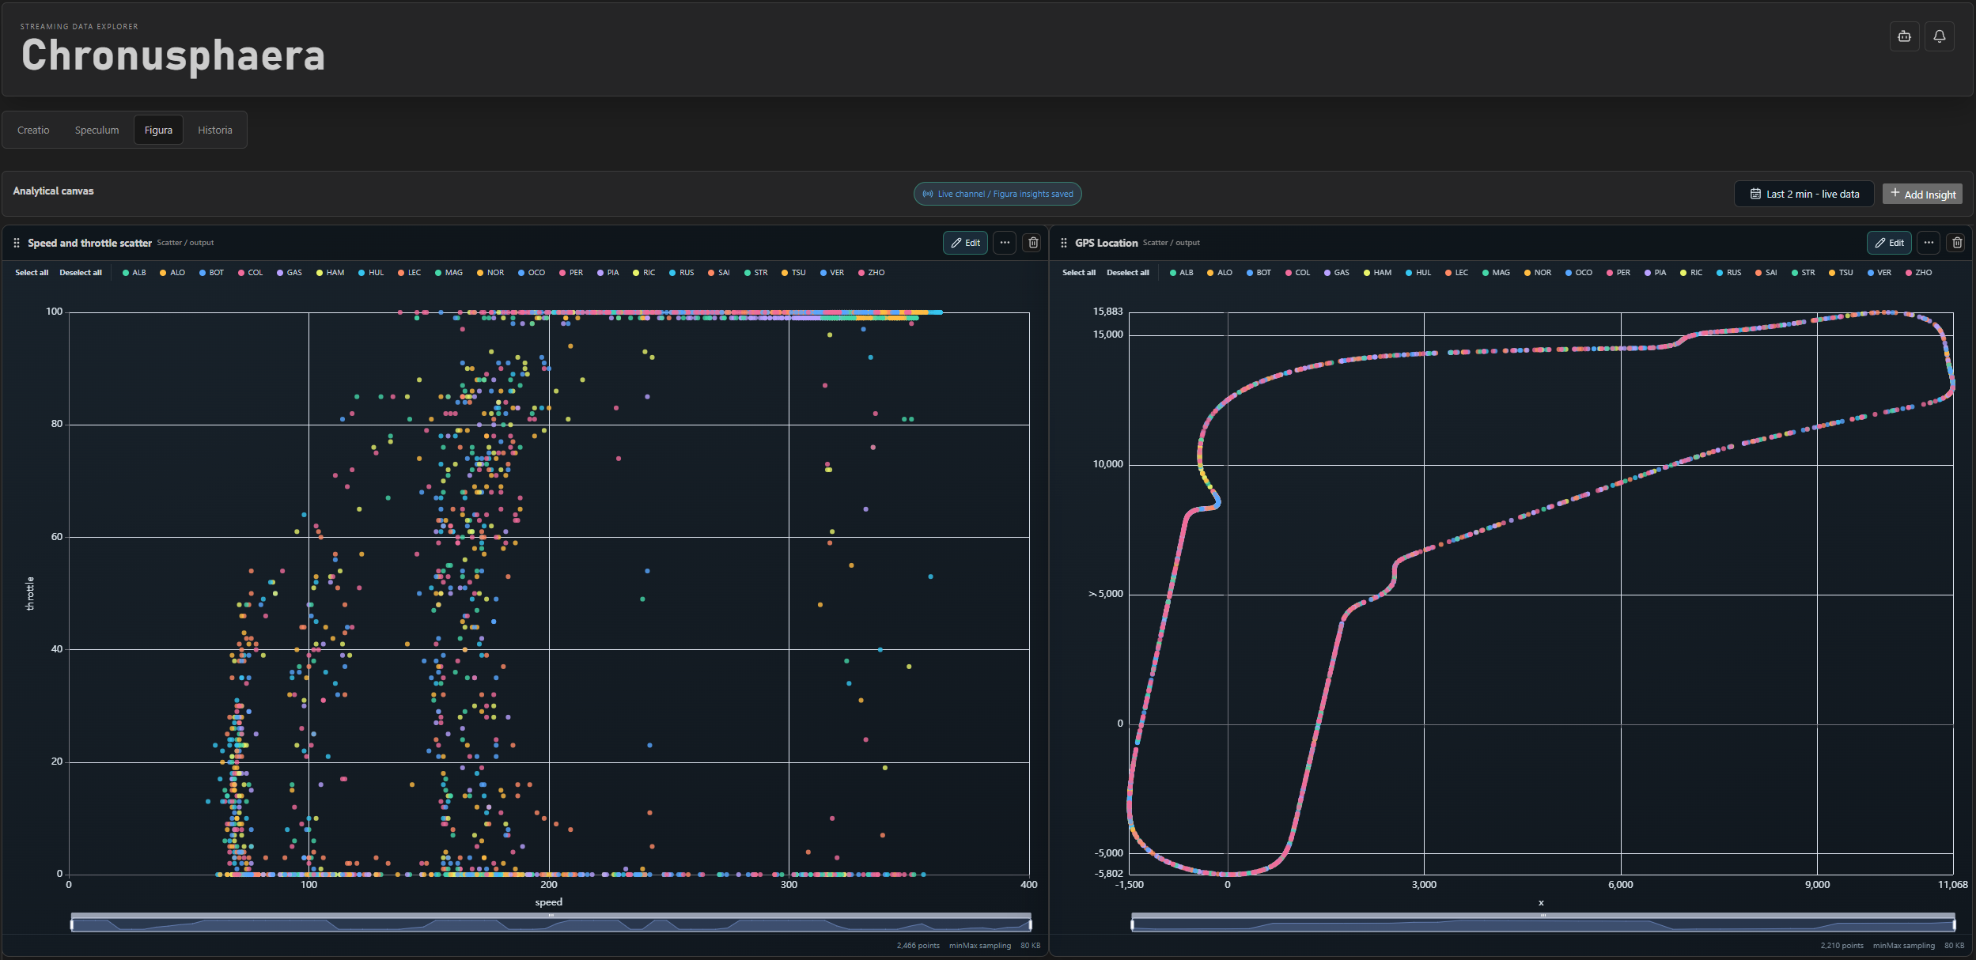Click the Analytical canvas heading
Viewport: 1976px width, 960px height.
(53, 191)
